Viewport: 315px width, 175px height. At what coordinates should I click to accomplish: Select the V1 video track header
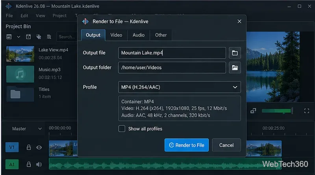(x=12, y=147)
